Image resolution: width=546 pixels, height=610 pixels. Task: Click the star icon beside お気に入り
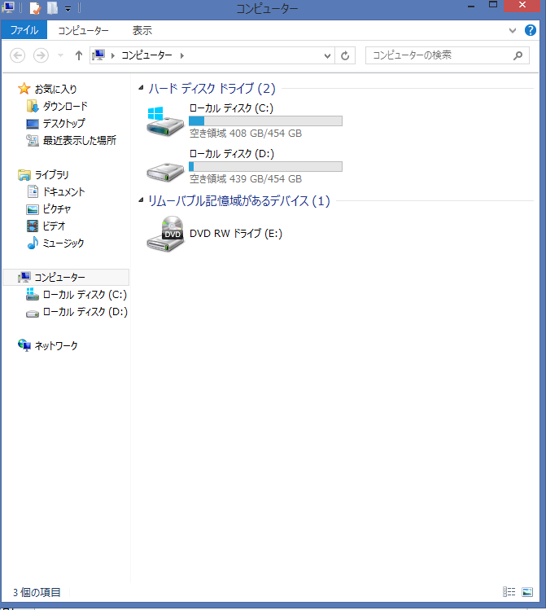pos(24,89)
